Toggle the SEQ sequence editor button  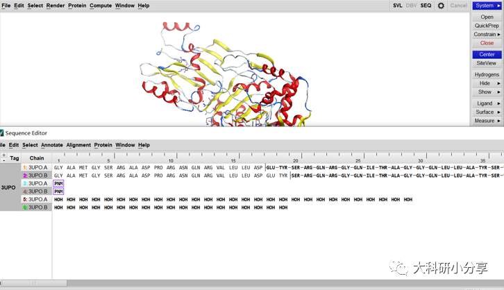(x=426, y=6)
